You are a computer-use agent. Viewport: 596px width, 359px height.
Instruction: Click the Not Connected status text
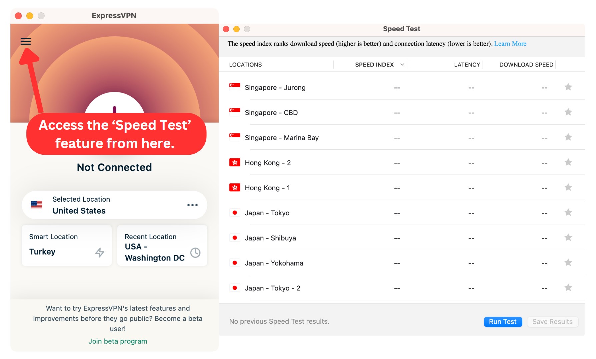click(114, 167)
